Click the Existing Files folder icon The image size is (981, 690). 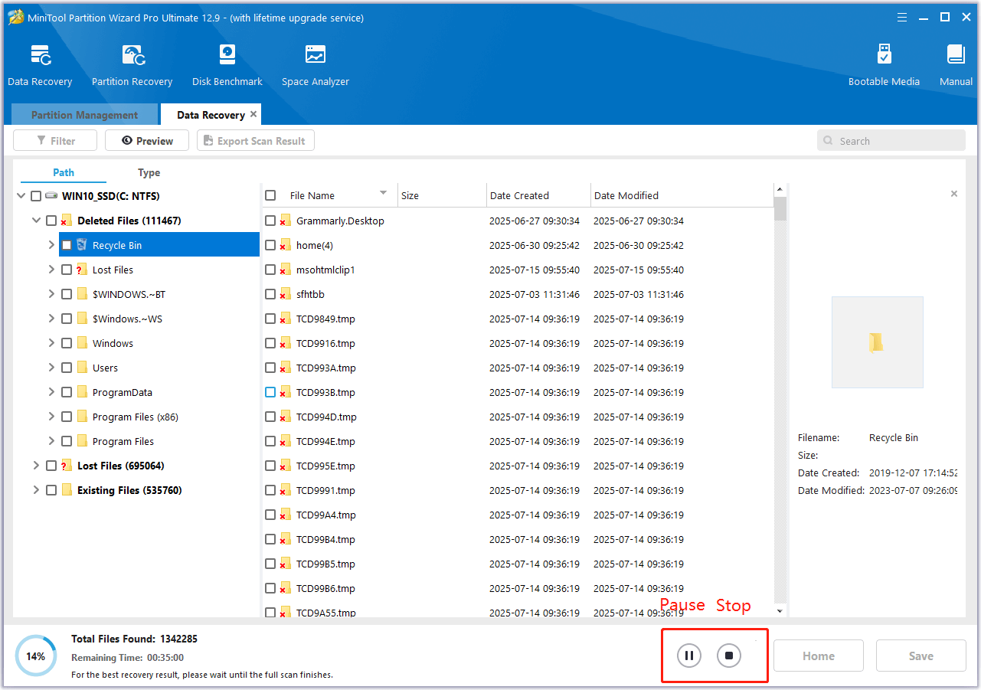click(67, 490)
